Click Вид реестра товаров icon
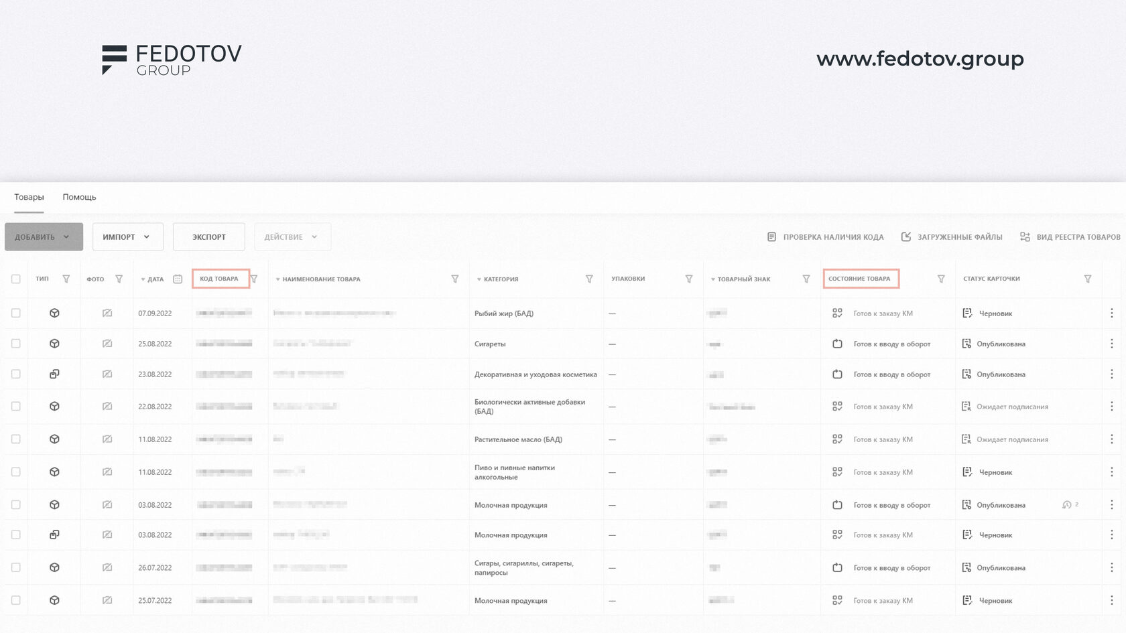Viewport: 1126px width, 633px height. click(1025, 237)
